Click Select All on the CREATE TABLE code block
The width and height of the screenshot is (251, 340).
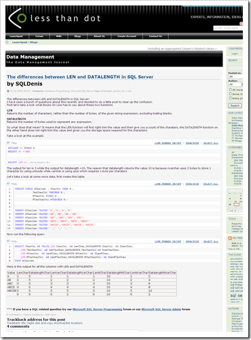211,184
